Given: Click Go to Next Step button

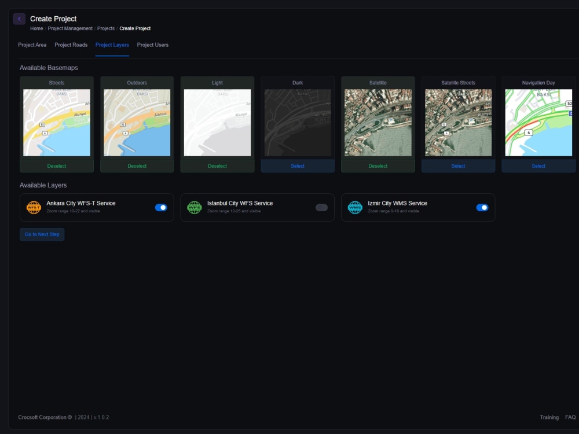Looking at the screenshot, I should [42, 234].
